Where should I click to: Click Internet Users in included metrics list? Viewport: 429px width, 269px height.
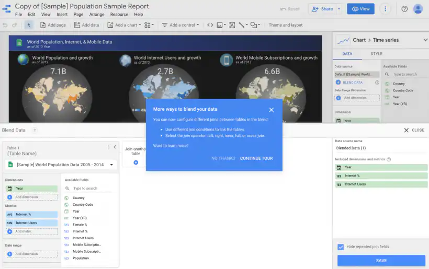coord(381,184)
